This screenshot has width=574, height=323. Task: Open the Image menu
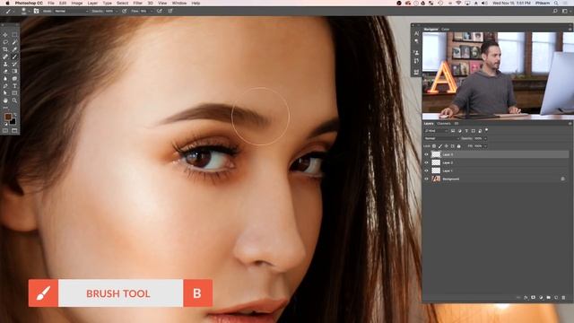77,3
